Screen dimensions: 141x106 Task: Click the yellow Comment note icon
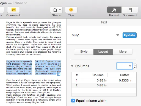pos(13,10)
